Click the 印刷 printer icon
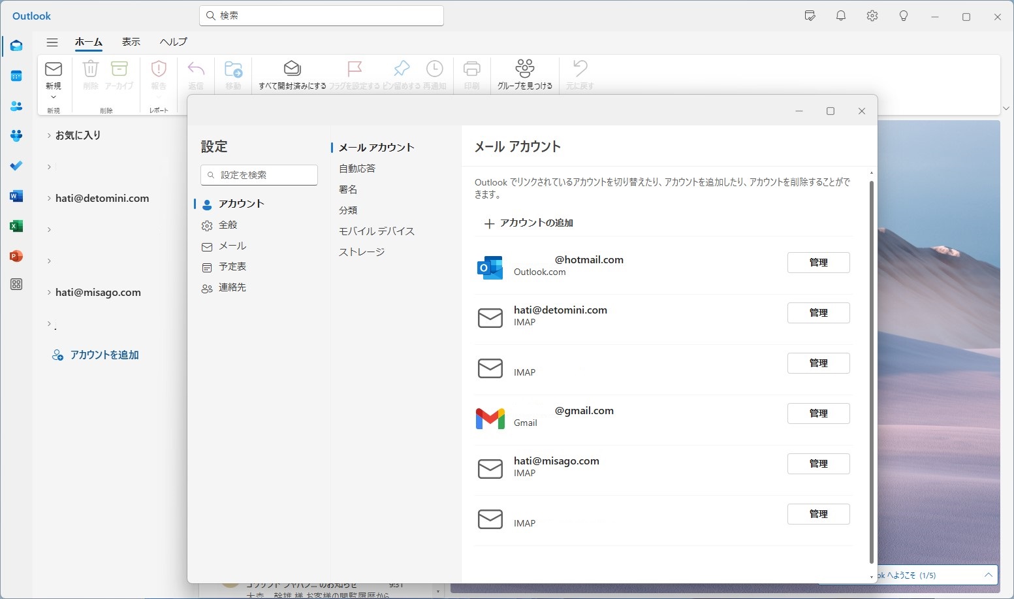Viewport: 1014px width, 599px height. (472, 69)
